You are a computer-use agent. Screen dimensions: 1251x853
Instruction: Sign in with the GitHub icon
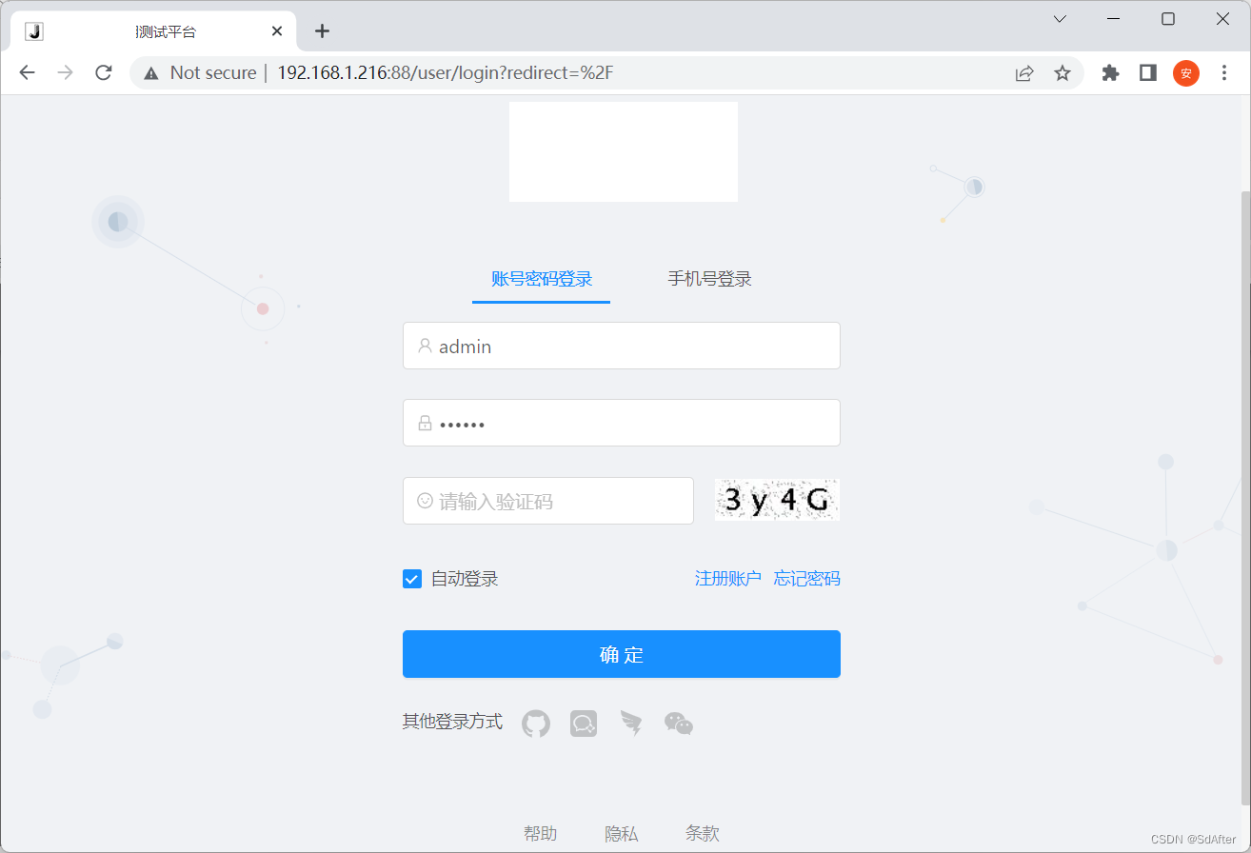tap(536, 724)
